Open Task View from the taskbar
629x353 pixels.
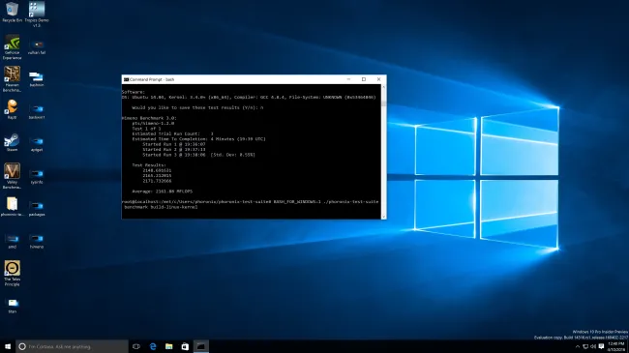(x=136, y=346)
